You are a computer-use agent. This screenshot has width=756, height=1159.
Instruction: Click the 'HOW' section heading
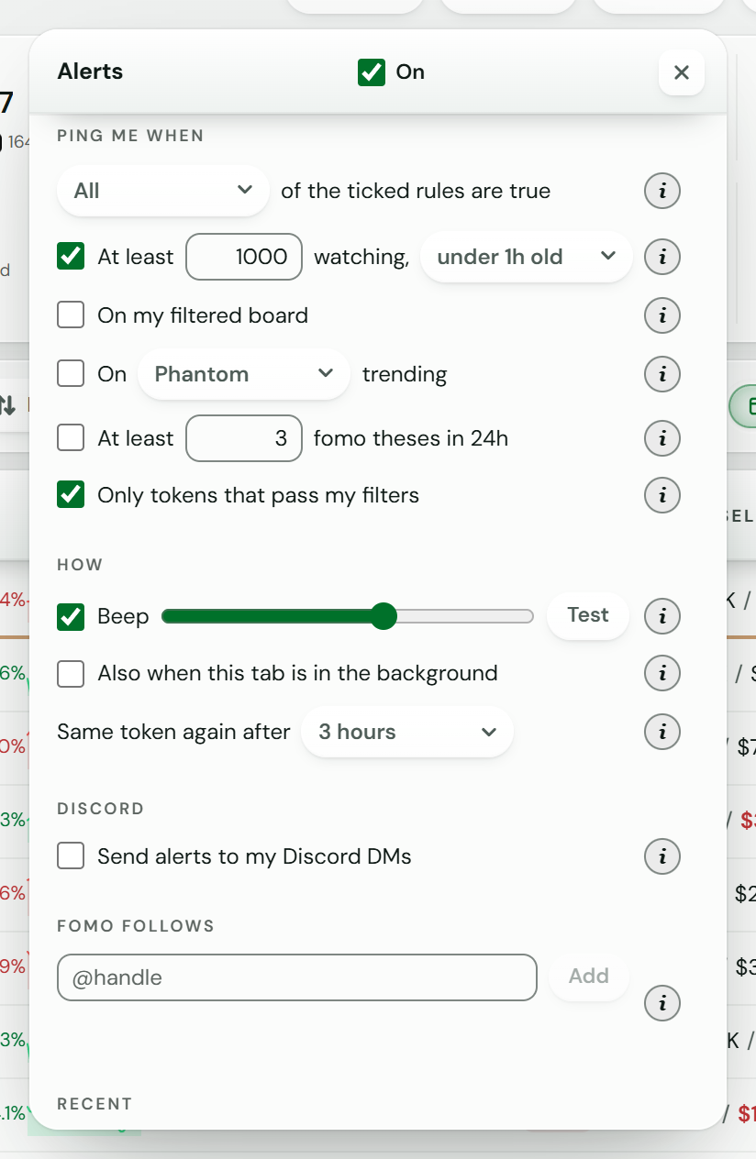coord(80,565)
